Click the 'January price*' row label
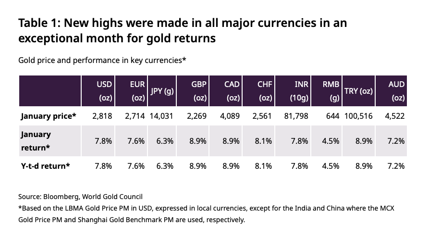The image size is (441, 238). (x=49, y=116)
